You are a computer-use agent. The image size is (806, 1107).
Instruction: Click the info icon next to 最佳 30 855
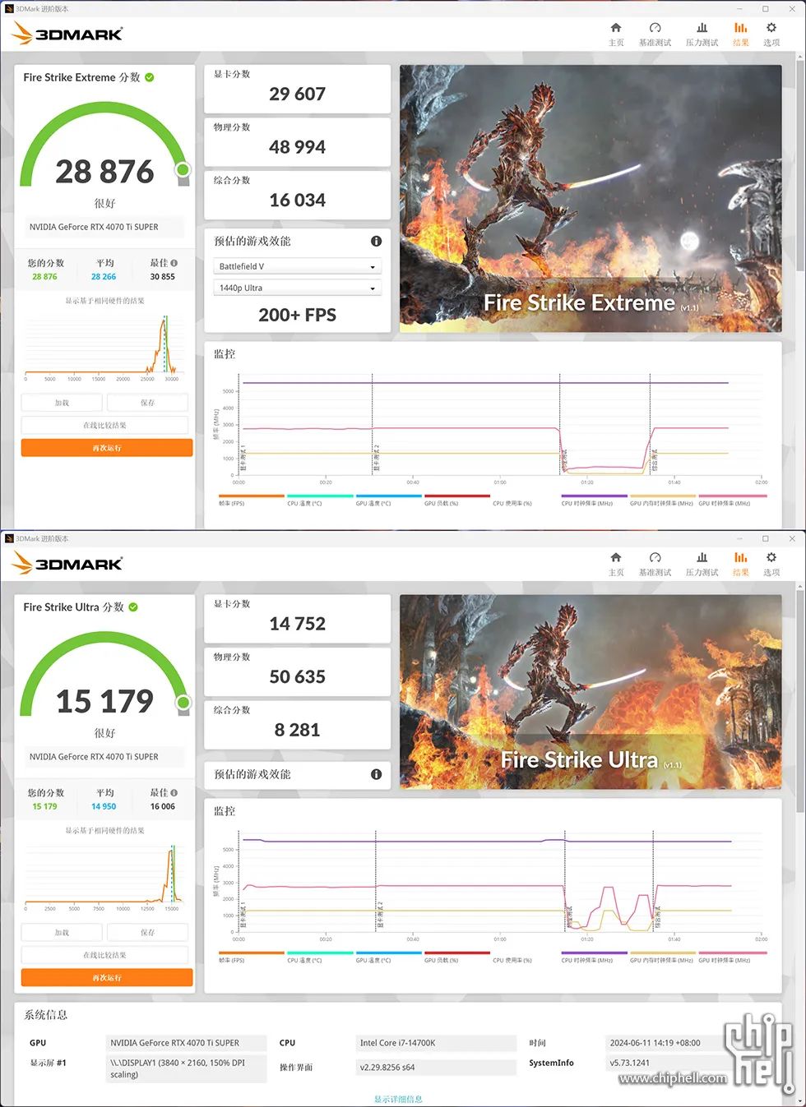click(x=174, y=263)
